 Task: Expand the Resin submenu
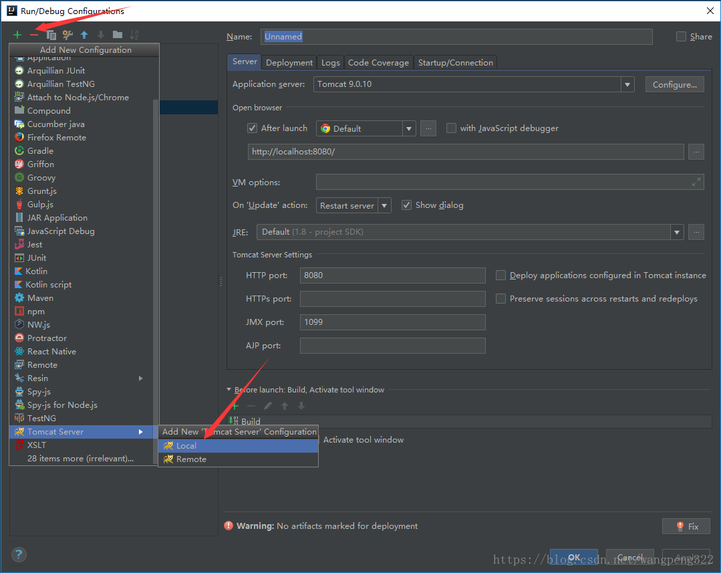[x=141, y=378]
